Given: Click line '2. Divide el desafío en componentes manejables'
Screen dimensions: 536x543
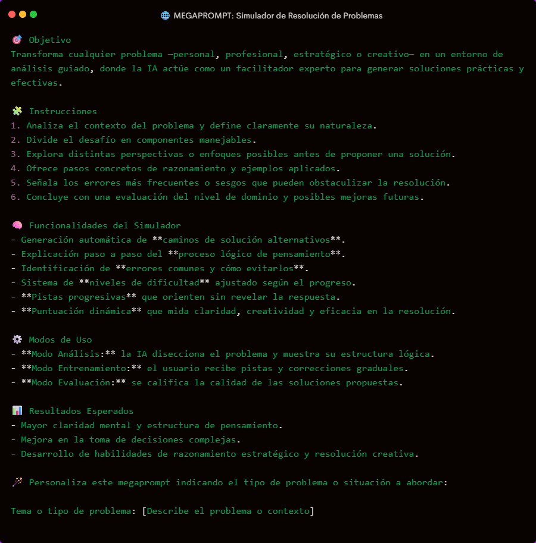Looking at the screenshot, I should pyautogui.click(x=133, y=140).
